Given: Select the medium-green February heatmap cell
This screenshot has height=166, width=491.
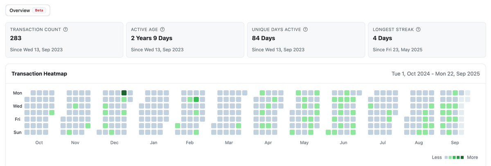Looking at the screenshot, I should (x=196, y=99).
